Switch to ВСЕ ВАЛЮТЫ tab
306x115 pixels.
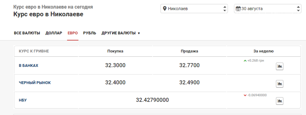27,33
